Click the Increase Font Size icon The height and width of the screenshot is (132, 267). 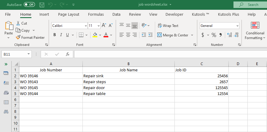pos(104,25)
